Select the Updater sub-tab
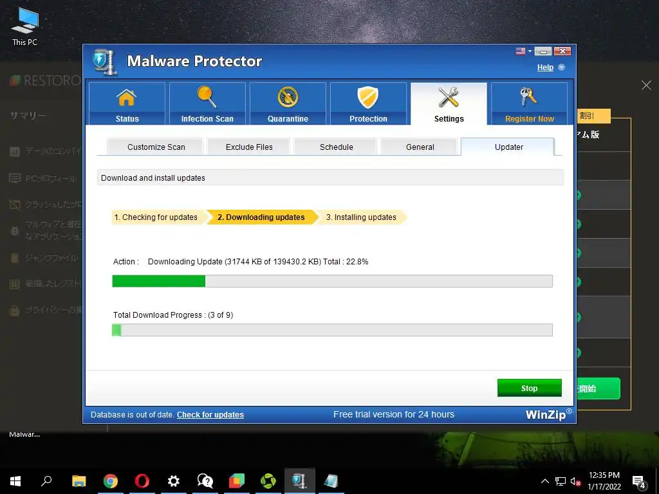The width and height of the screenshot is (659, 494). click(x=508, y=147)
